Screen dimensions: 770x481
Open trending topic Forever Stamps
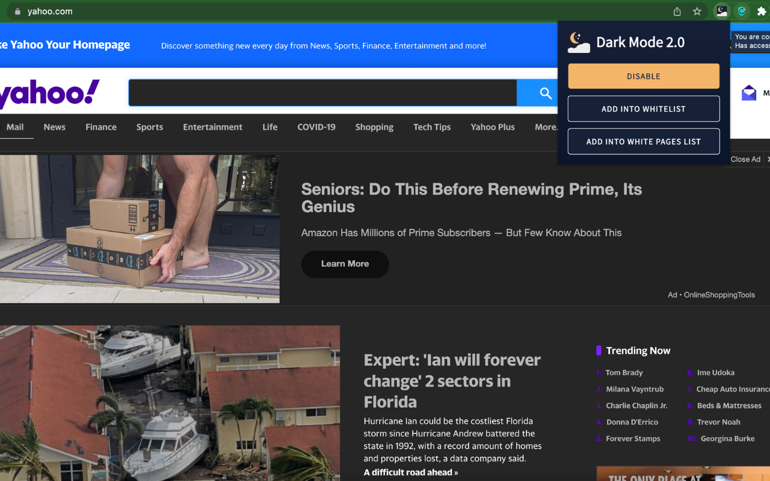pyautogui.click(x=633, y=439)
